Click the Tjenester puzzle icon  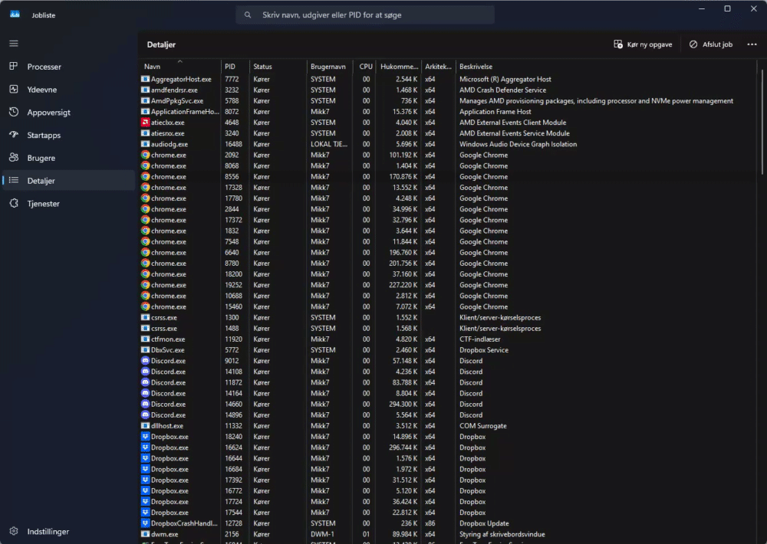[14, 203]
